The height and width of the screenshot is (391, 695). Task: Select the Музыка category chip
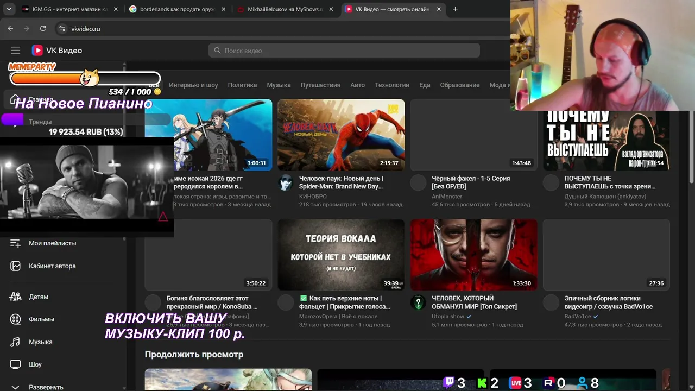[279, 85]
